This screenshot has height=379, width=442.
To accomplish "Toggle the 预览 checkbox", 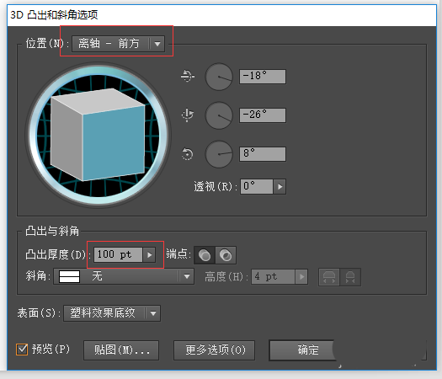I will [x=22, y=350].
